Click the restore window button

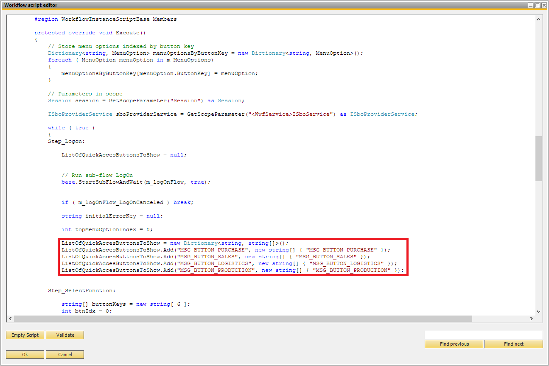(x=538, y=5)
